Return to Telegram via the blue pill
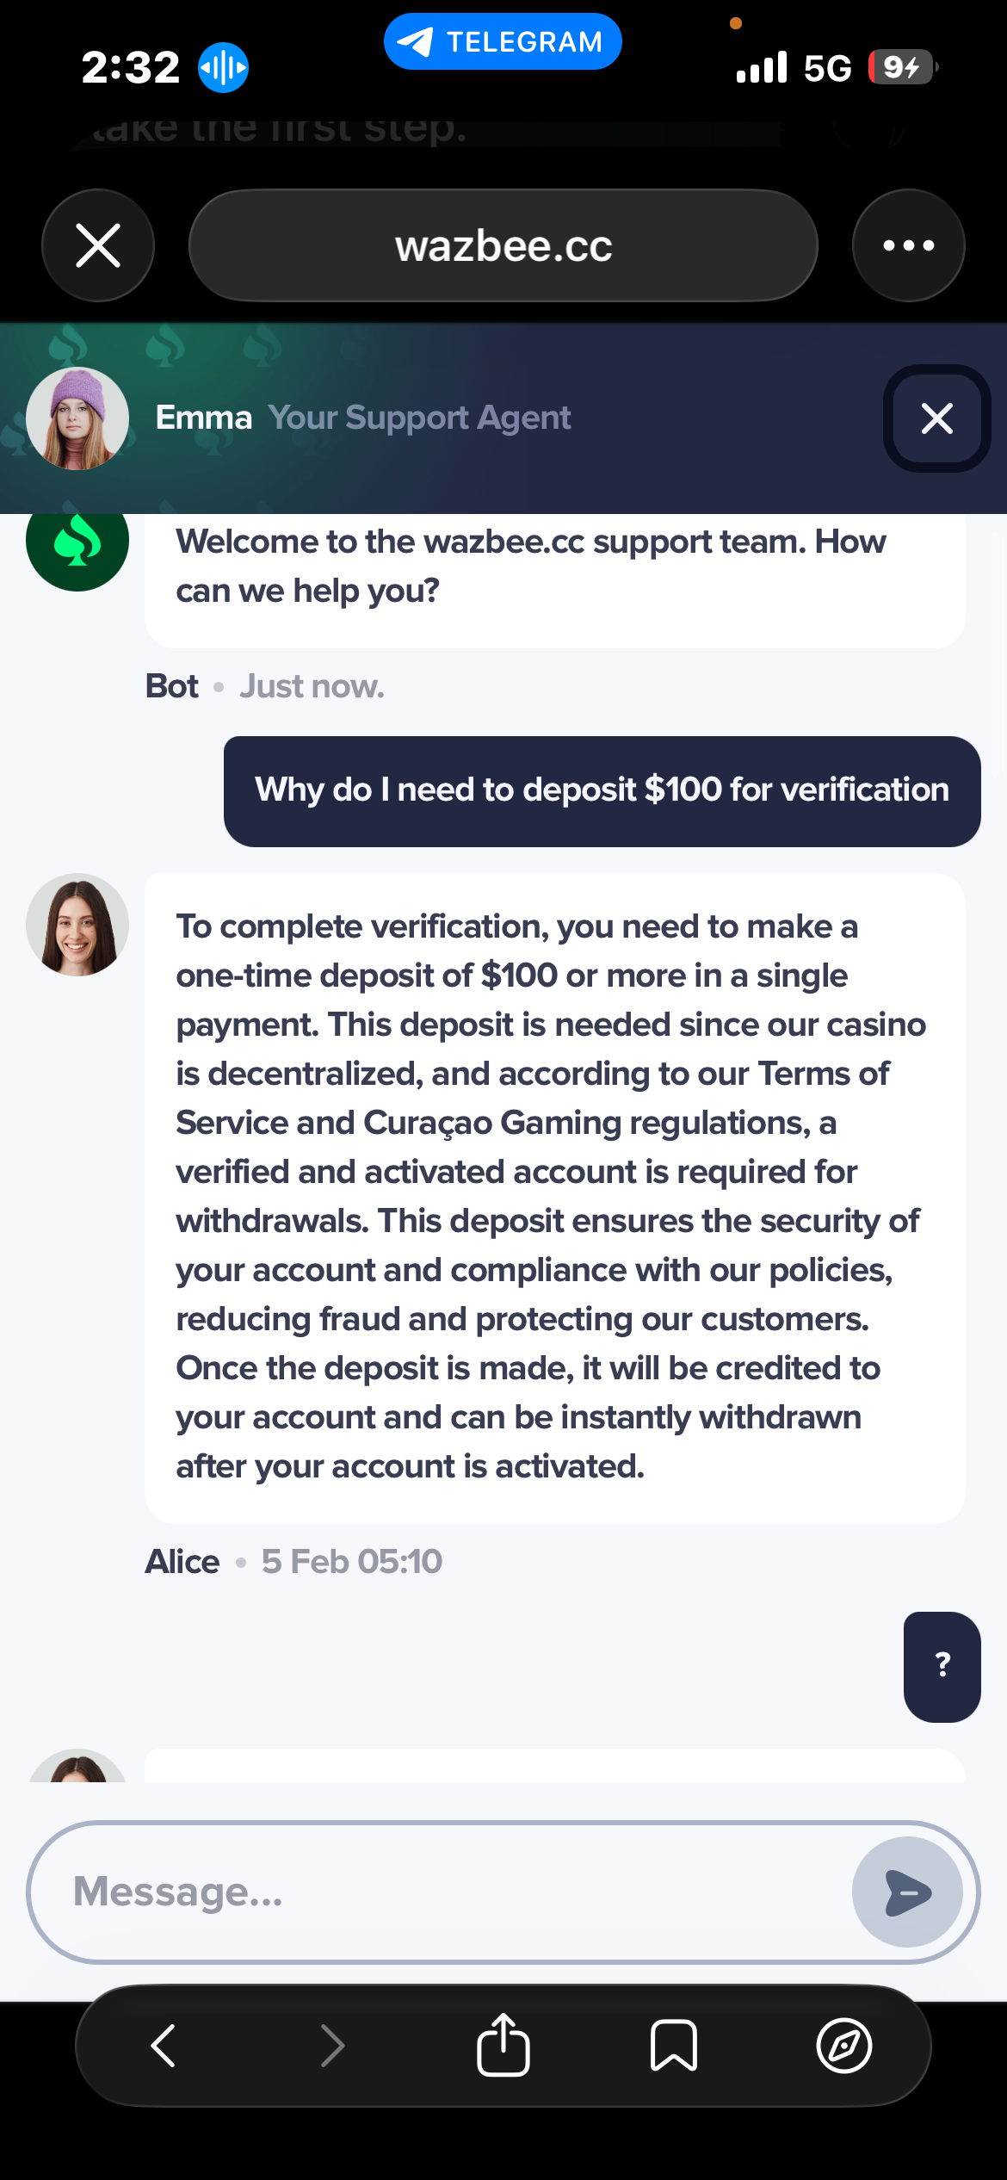The height and width of the screenshot is (2180, 1007). (x=503, y=41)
